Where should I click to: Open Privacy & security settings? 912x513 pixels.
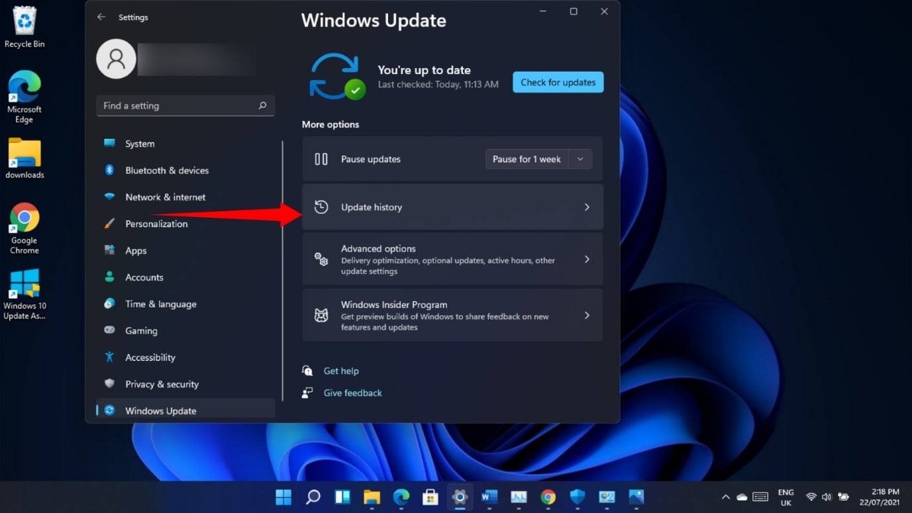click(x=162, y=384)
